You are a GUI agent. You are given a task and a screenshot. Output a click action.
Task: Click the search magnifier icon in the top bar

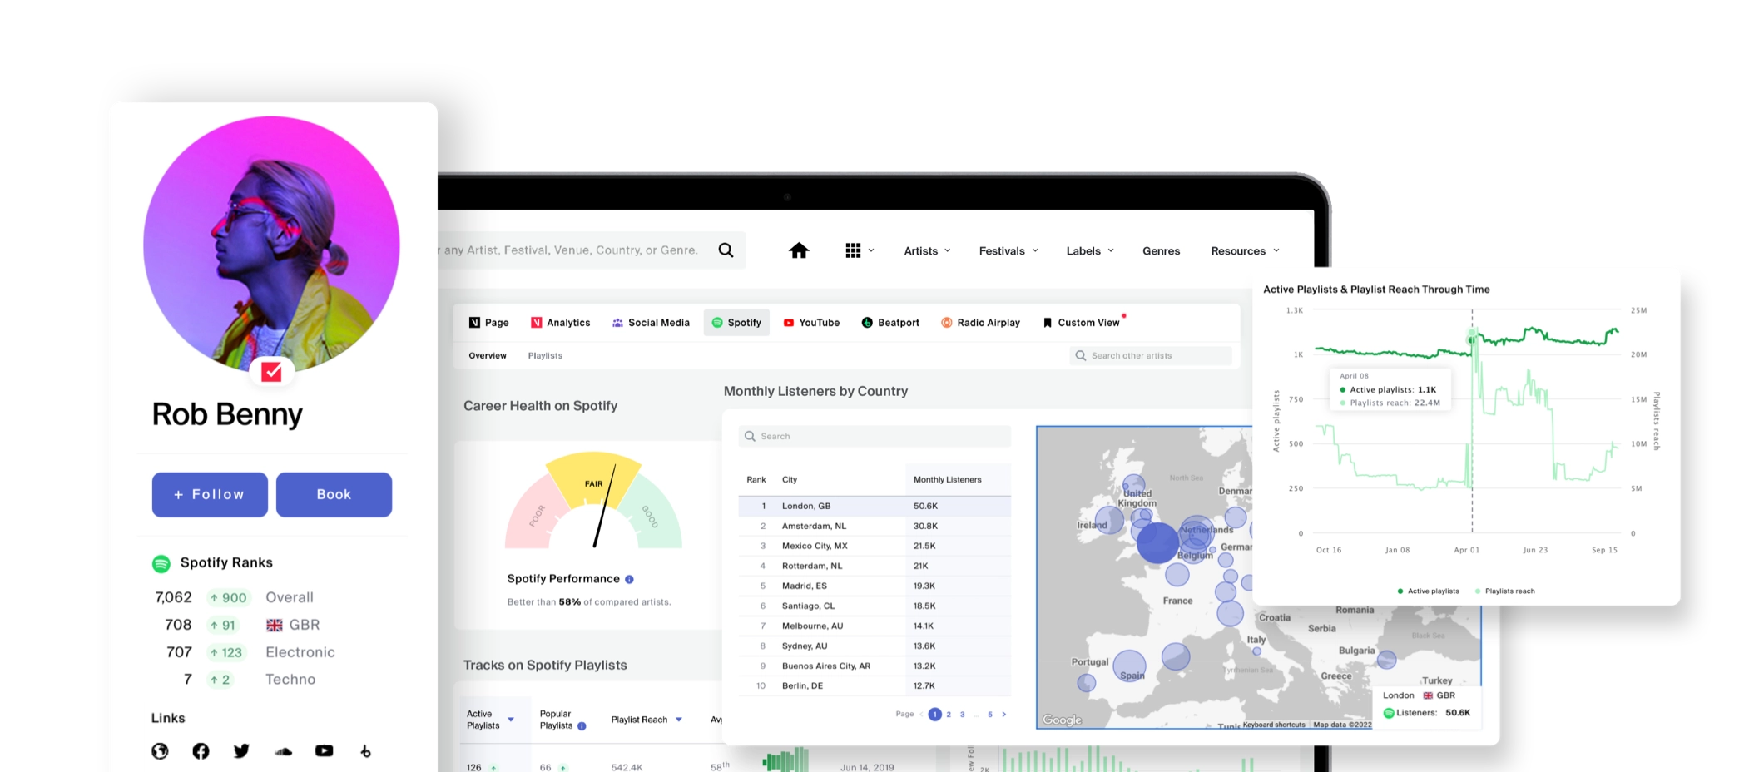coord(726,250)
